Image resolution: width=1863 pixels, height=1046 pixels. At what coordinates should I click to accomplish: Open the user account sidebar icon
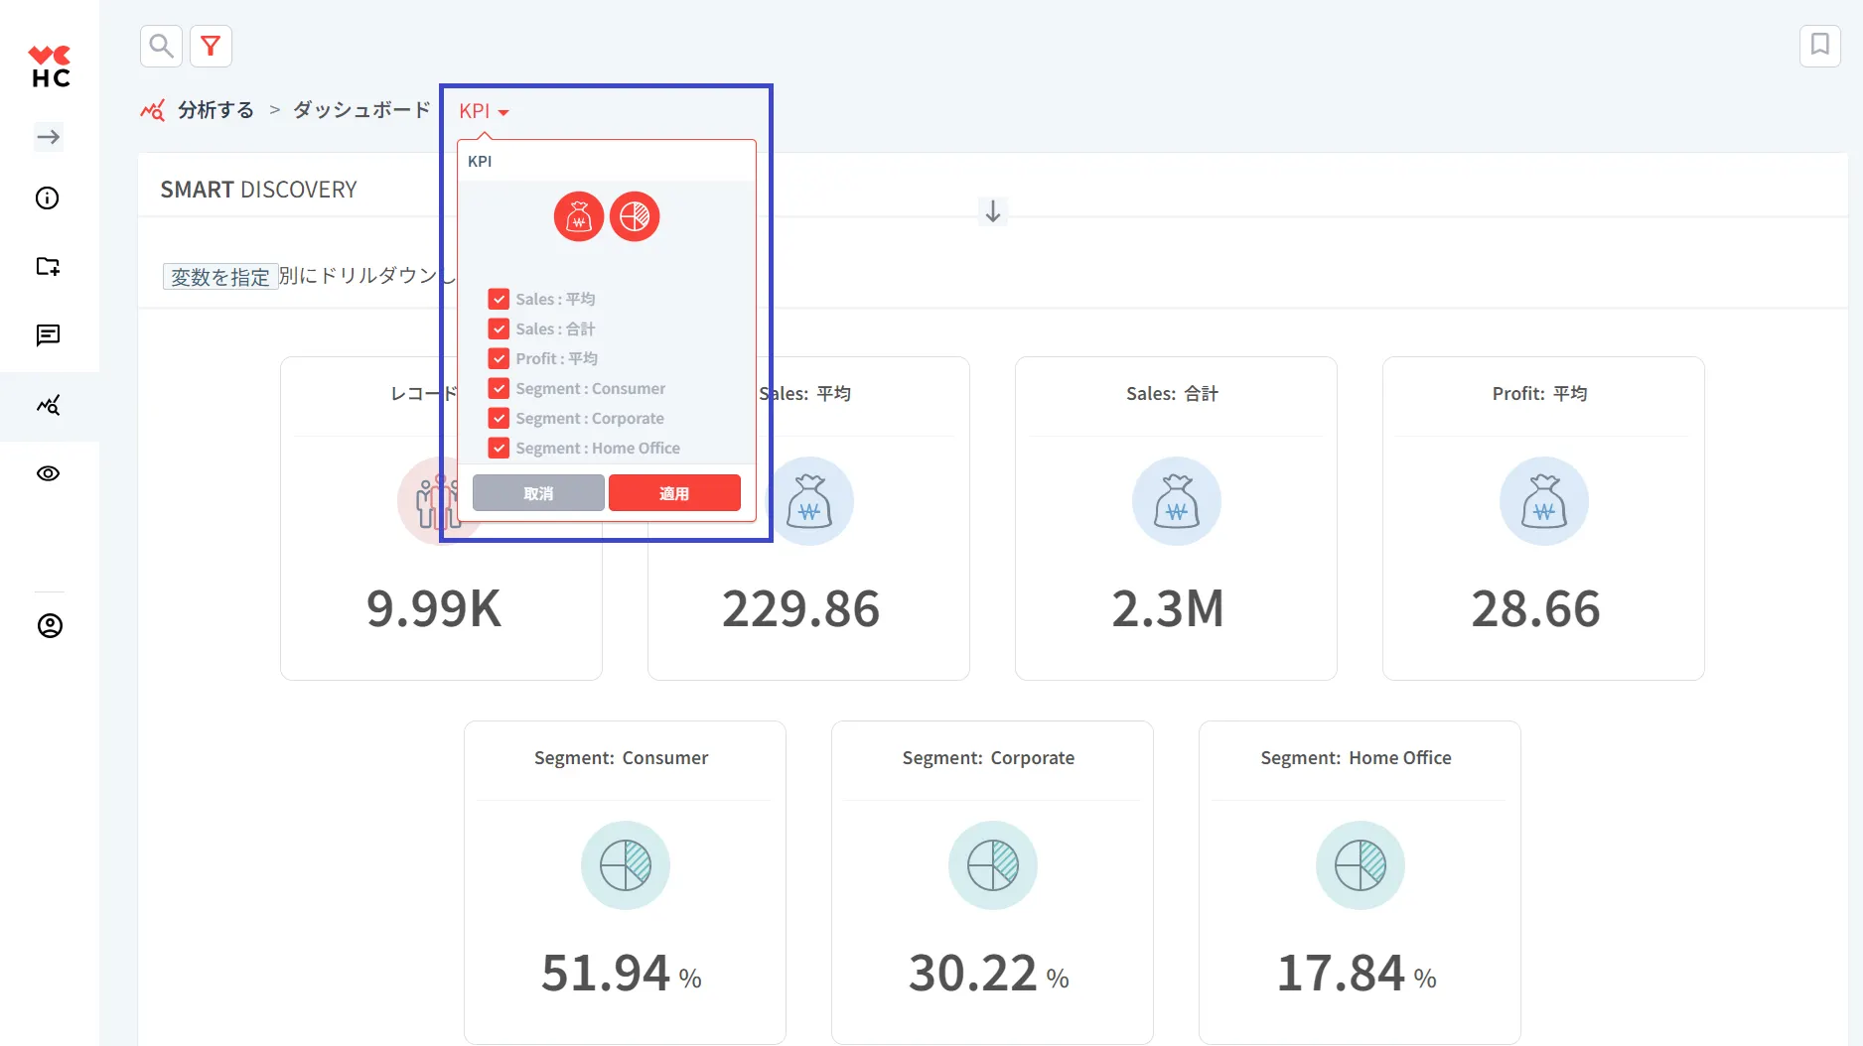[x=50, y=626]
